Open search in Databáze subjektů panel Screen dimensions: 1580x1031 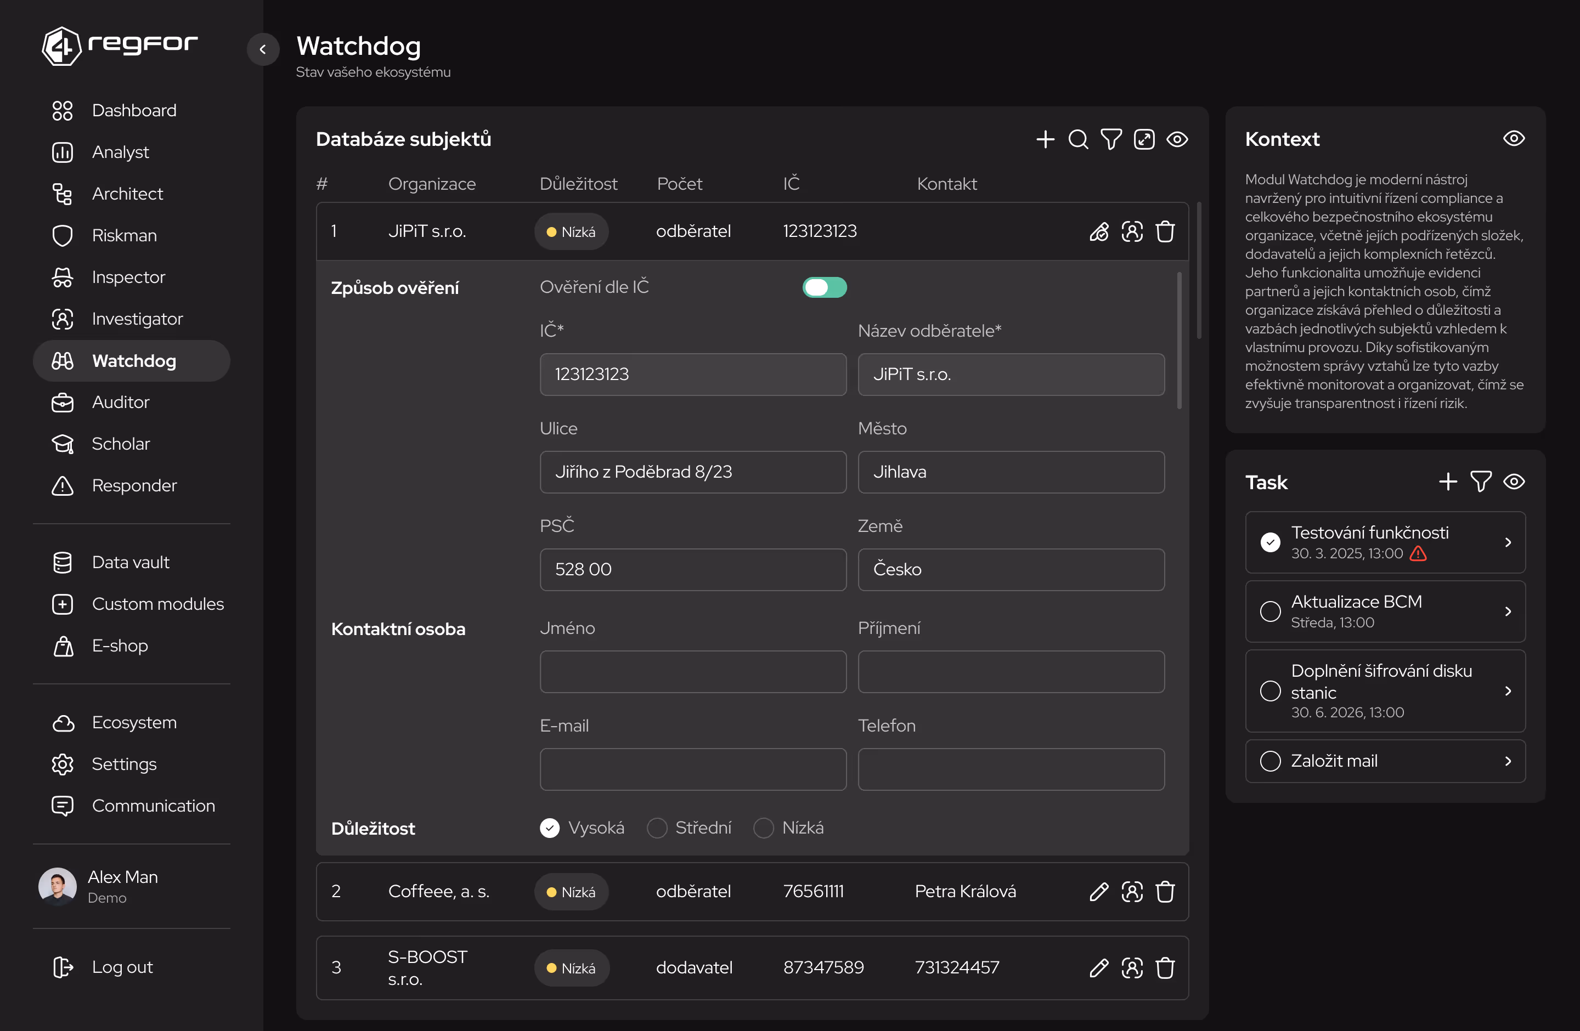(x=1078, y=139)
